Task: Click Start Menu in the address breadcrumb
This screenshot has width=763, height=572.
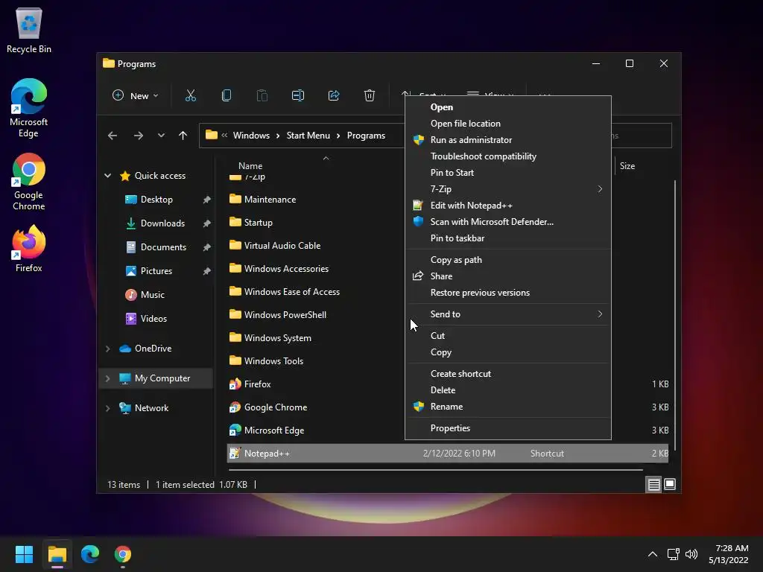Action: 308,136
